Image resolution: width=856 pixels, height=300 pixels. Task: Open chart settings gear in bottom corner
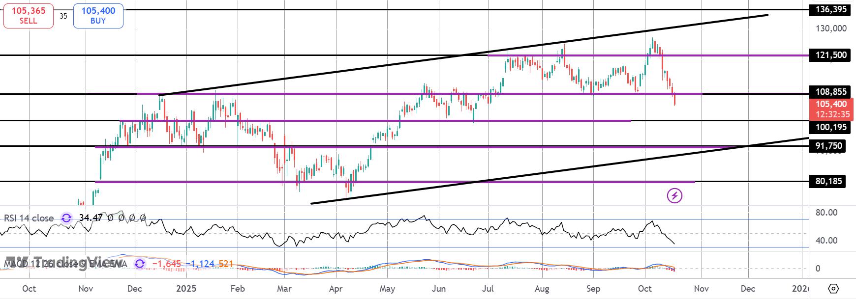(833, 288)
